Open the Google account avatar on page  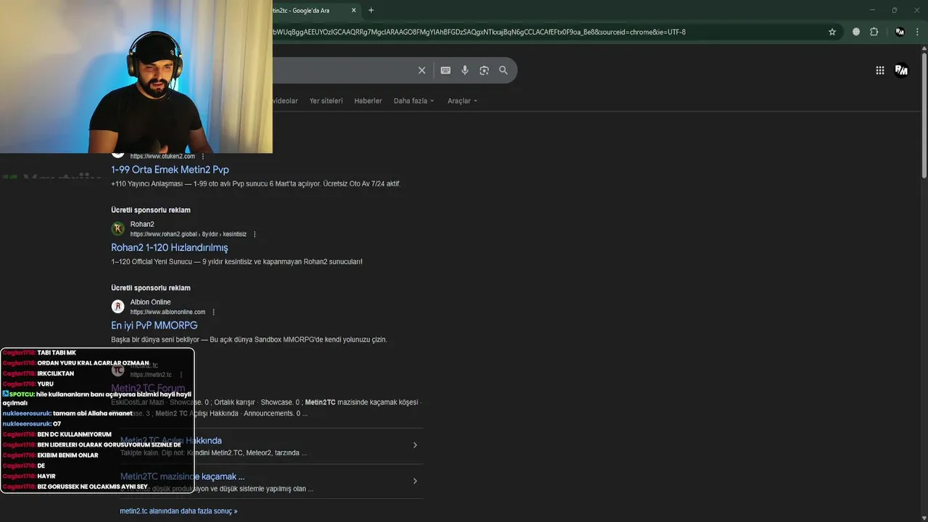902,70
